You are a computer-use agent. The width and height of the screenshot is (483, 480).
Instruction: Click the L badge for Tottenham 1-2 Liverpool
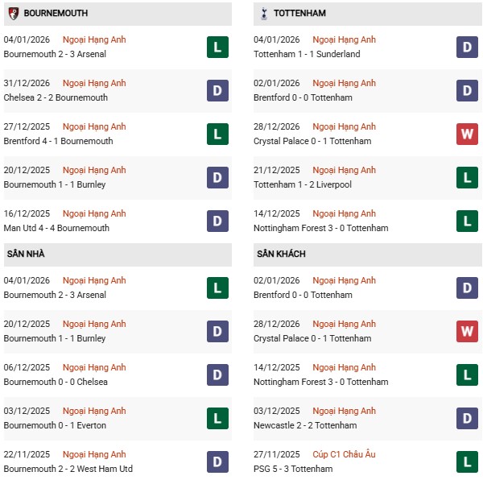468,177
